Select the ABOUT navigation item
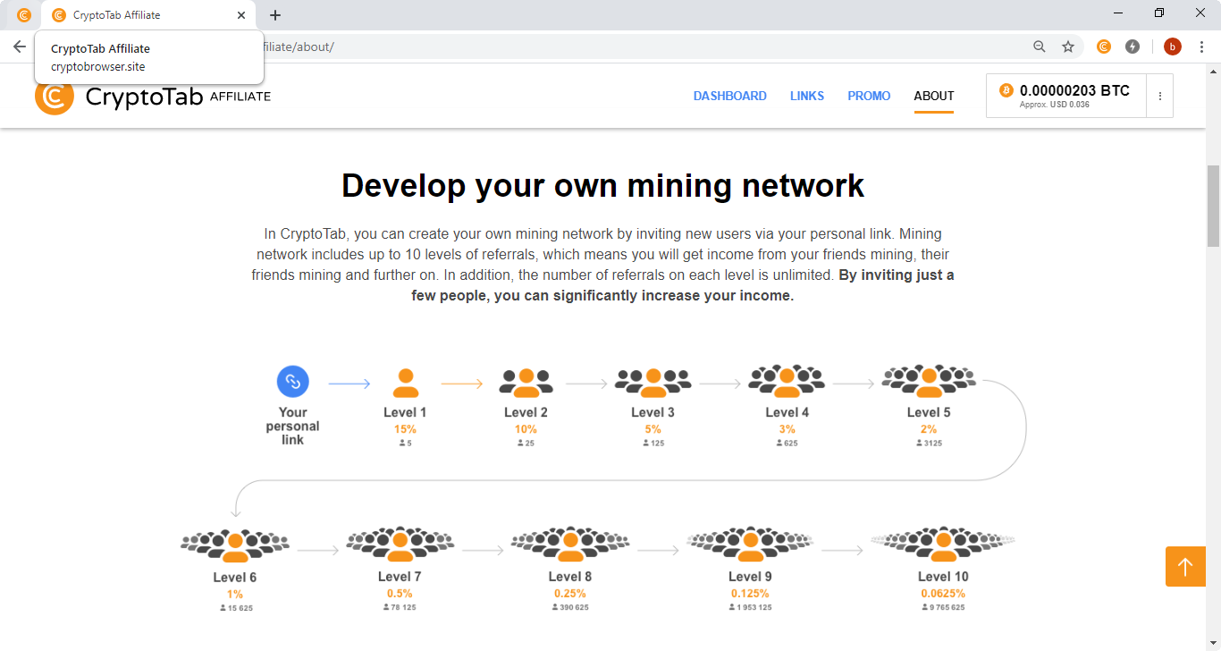 point(934,96)
